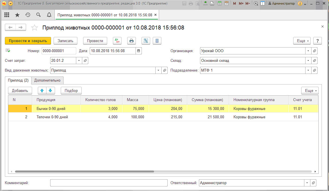The height and width of the screenshot is (191, 329).
Task: Open Favorites star in top panel
Action: coord(17,15)
